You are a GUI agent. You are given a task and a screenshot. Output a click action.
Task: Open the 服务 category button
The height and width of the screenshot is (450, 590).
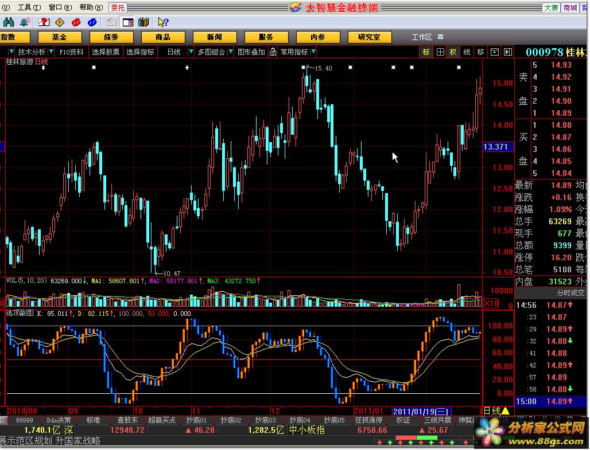click(266, 37)
